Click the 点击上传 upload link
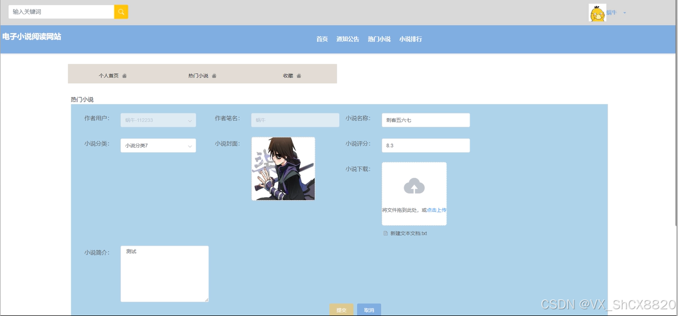This screenshot has width=678, height=316. click(437, 210)
